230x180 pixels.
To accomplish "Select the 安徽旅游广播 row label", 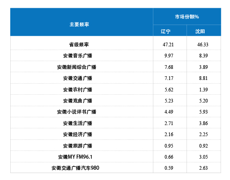I will point(77,146).
